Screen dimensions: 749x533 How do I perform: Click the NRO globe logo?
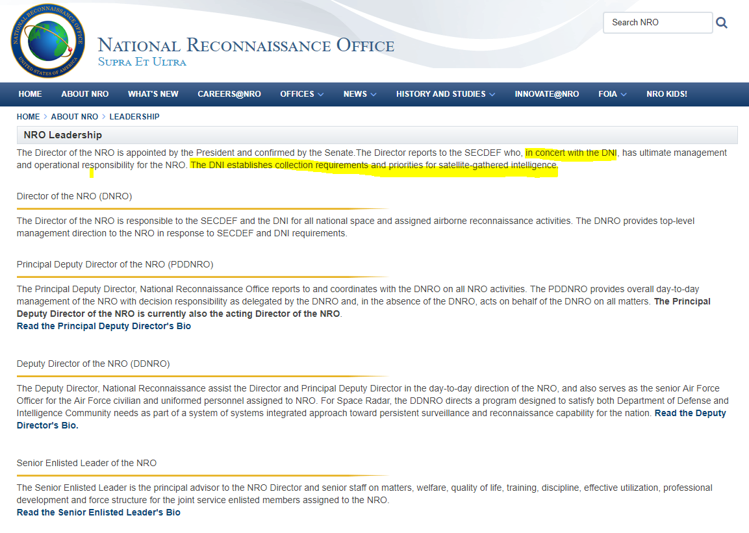(47, 41)
